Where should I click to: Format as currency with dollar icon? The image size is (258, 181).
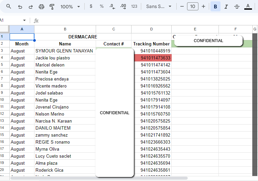tap(91, 7)
